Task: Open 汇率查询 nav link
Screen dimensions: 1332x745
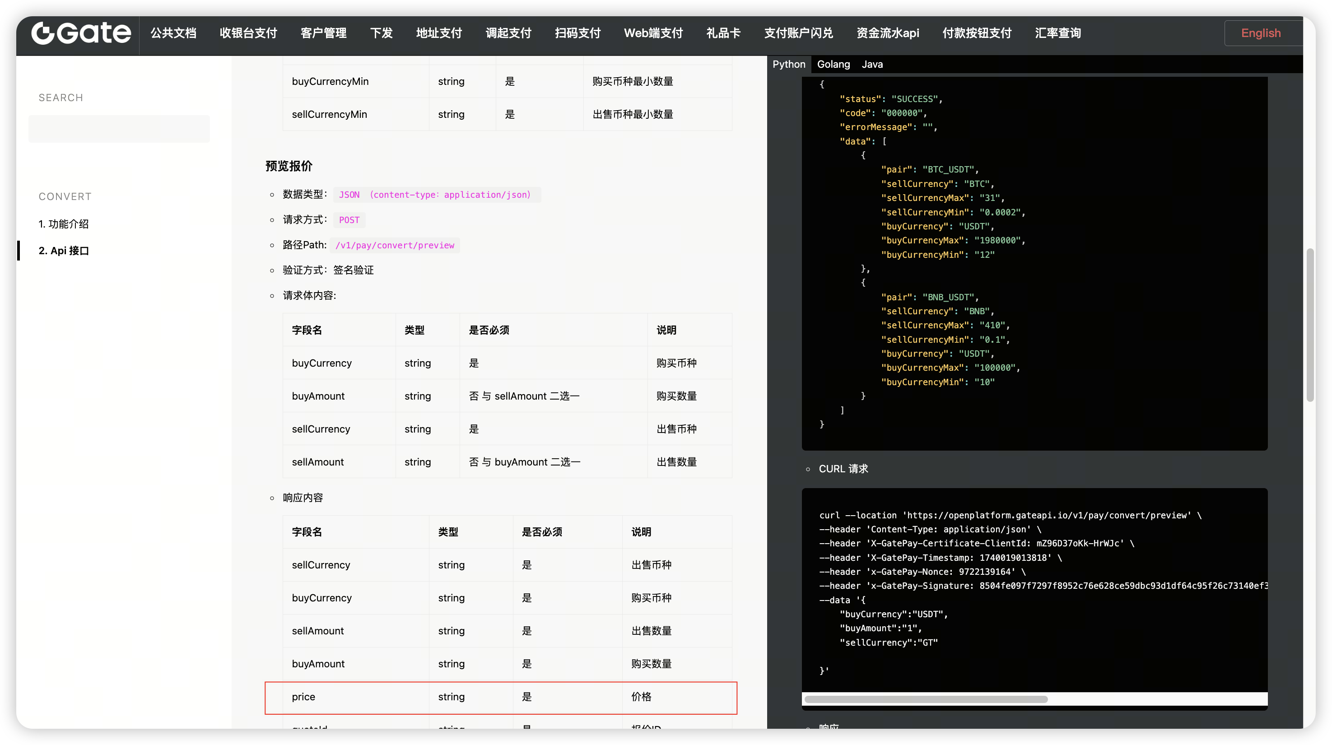Action: [1057, 33]
